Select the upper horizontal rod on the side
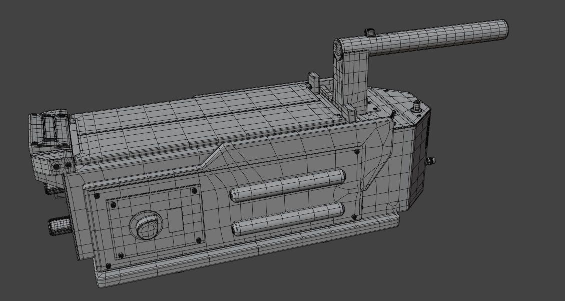Image resolution: width=565 pixels, height=301 pixels. tap(288, 186)
